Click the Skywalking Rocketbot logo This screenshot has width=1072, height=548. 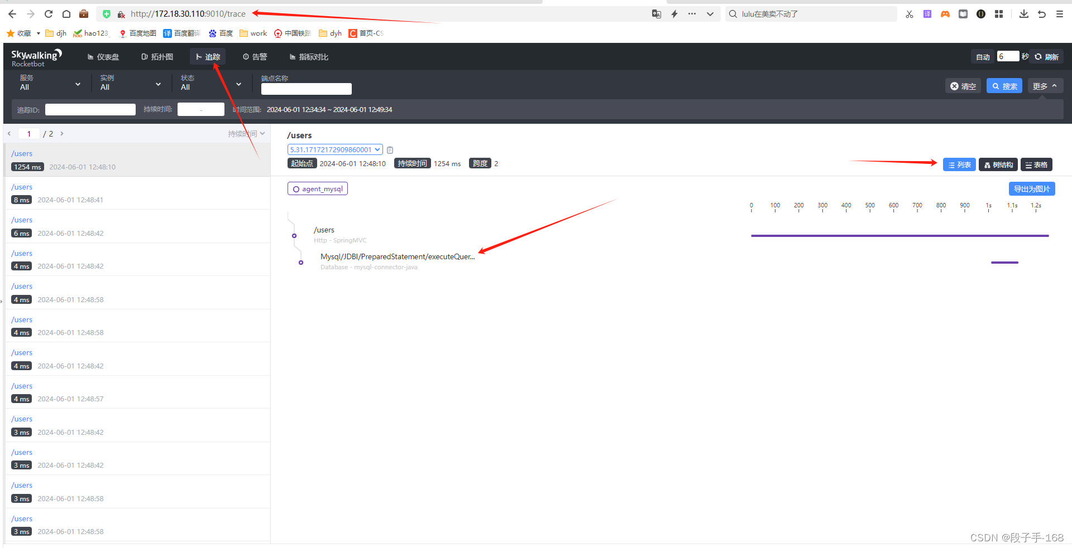tap(36, 57)
